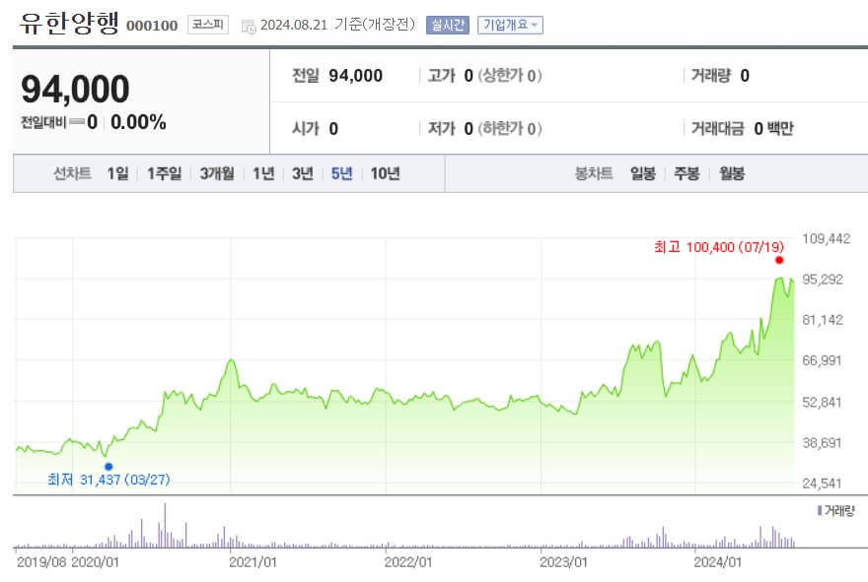Click the 0.00% change rate value
868x582 pixels.
(x=138, y=122)
